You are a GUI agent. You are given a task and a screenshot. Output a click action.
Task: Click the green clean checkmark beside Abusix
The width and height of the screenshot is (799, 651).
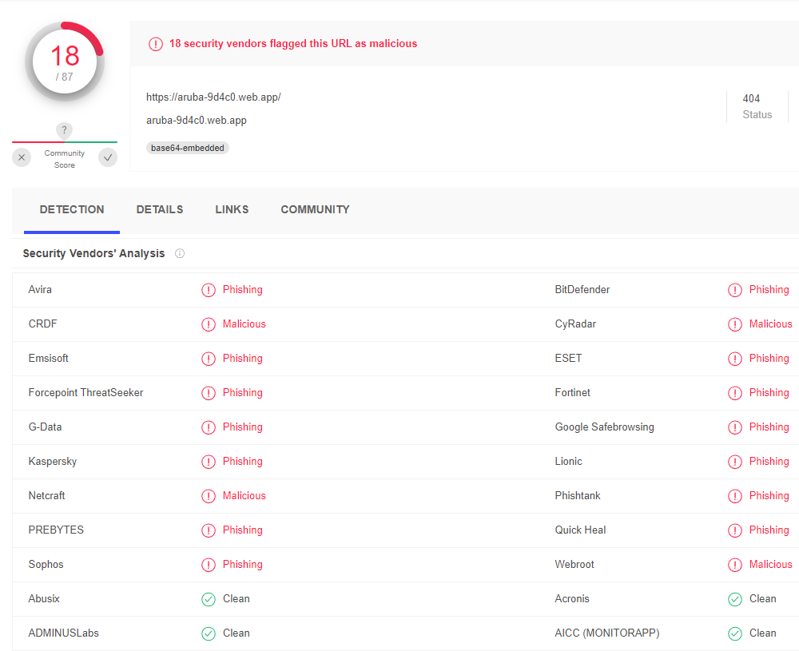209,598
